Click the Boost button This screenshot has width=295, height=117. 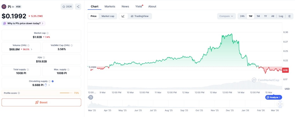pyautogui.click(x=41, y=102)
